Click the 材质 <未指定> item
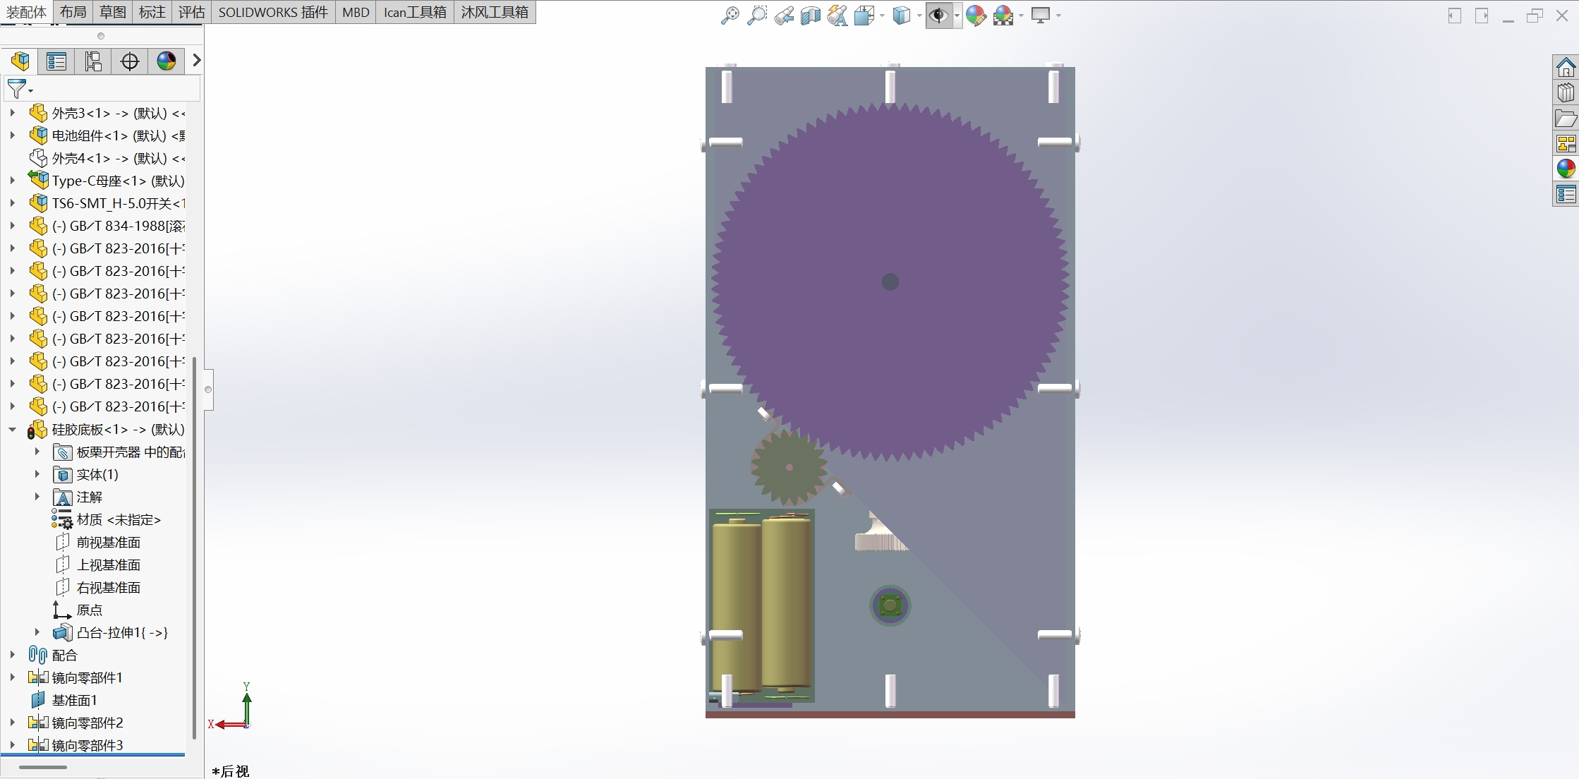The width and height of the screenshot is (1579, 779). click(119, 519)
